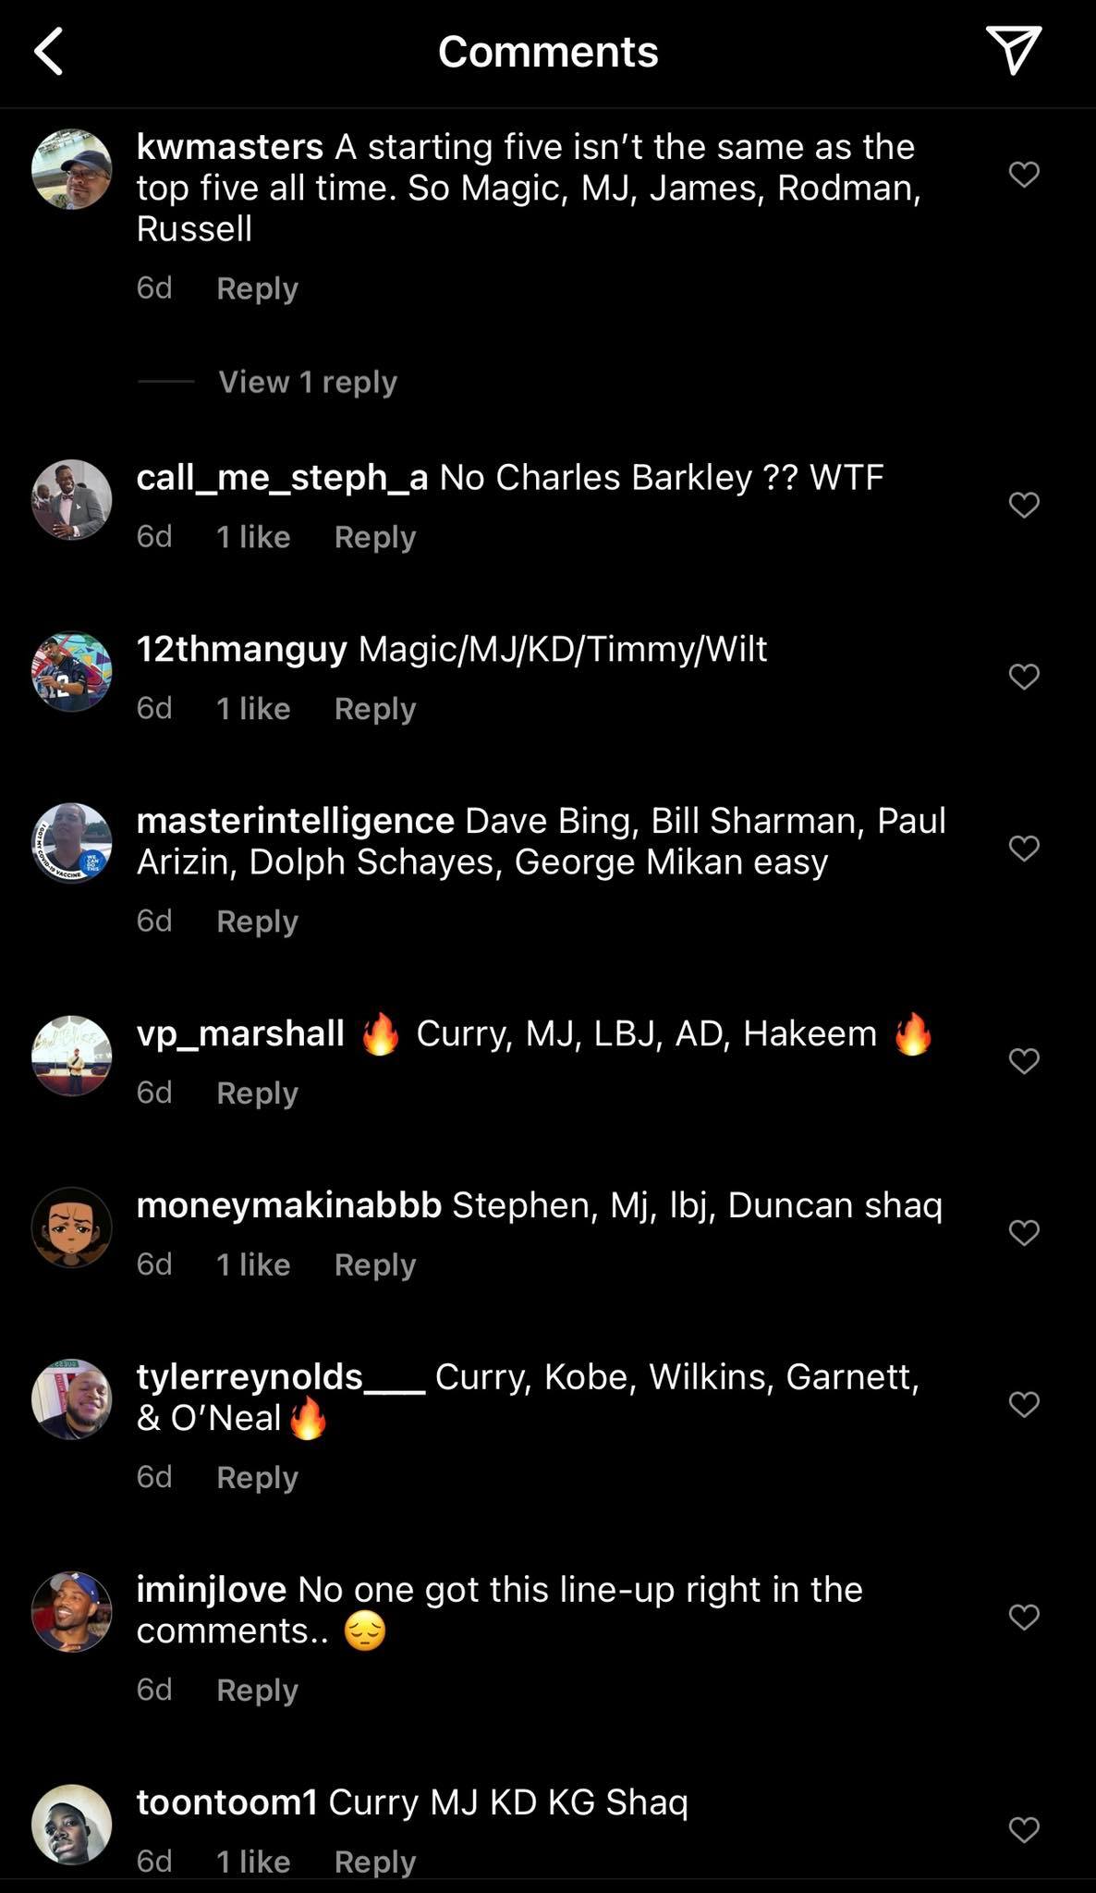Reply to vp_marshall's comment

pyautogui.click(x=257, y=1093)
